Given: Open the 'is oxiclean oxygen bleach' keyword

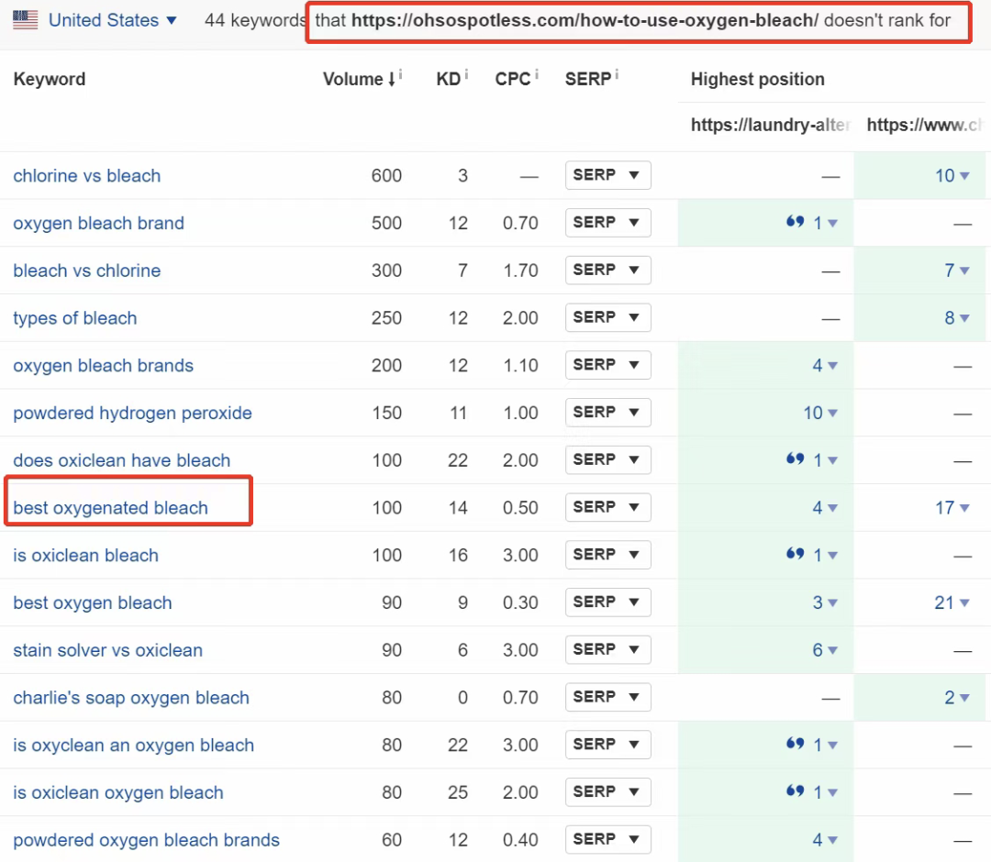Looking at the screenshot, I should click(118, 792).
